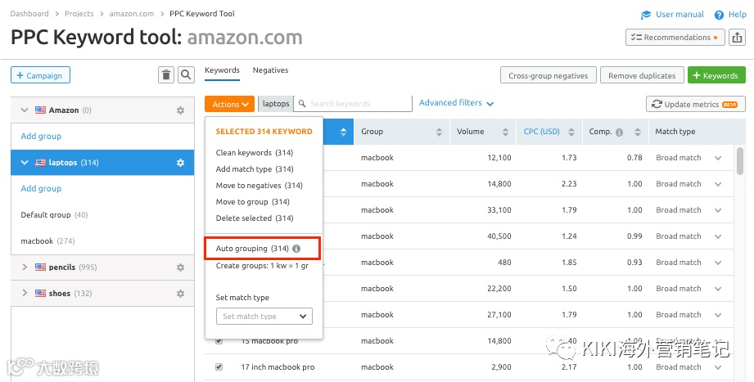This screenshot has width=754, height=382.
Task: Click the share export icon
Action: pos(737,38)
